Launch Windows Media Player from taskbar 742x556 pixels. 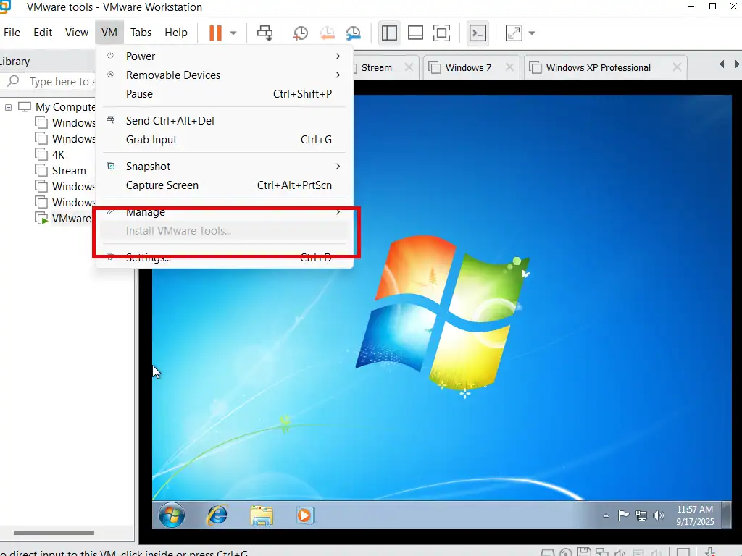click(x=304, y=515)
